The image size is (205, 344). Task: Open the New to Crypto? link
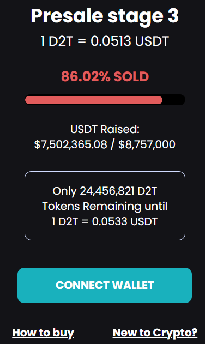(x=155, y=333)
